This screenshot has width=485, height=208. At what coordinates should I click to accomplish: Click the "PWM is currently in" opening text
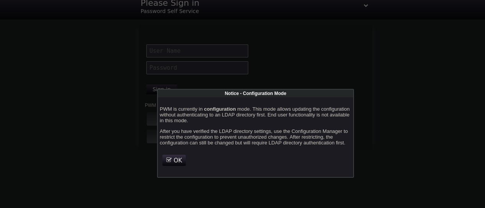(181, 109)
